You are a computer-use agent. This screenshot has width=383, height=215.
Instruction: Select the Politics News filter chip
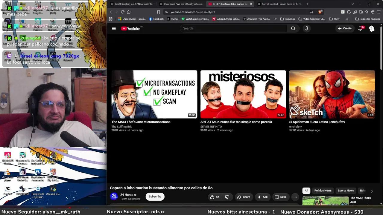(323, 191)
